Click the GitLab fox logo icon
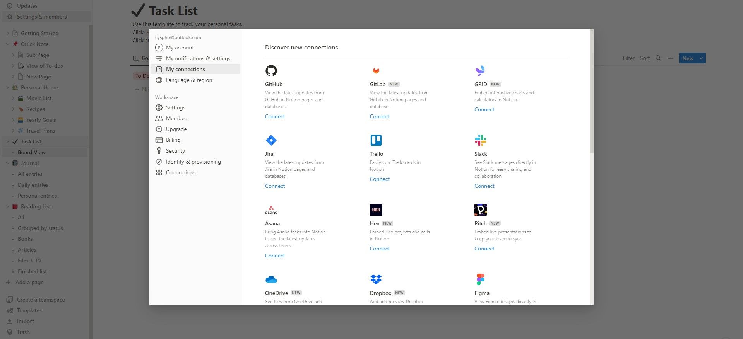Viewport: 743px width, 339px height. (376, 70)
